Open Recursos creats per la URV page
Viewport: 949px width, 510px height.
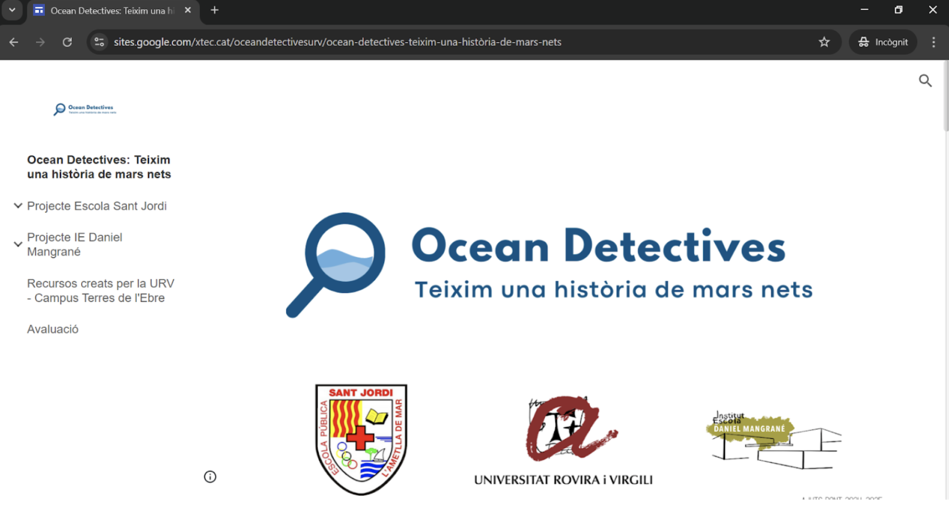pos(100,290)
